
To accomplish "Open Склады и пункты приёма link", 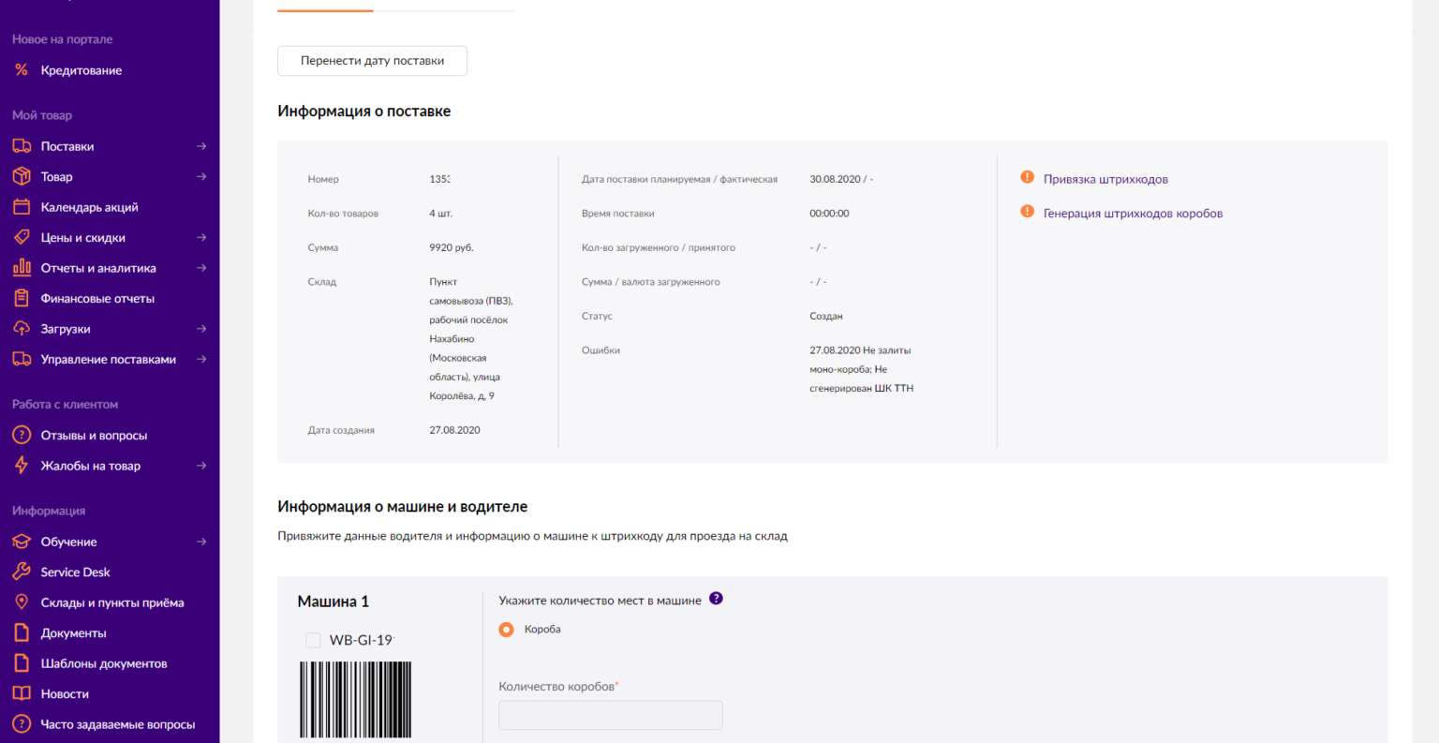I will point(112,602).
